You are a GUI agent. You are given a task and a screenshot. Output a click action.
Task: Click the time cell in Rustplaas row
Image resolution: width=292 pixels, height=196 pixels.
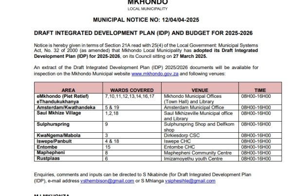260,159
